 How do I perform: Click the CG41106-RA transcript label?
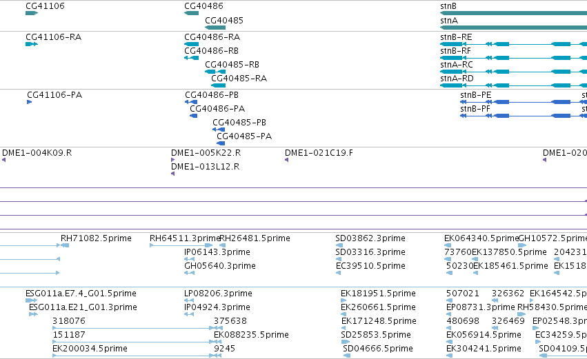(x=54, y=37)
